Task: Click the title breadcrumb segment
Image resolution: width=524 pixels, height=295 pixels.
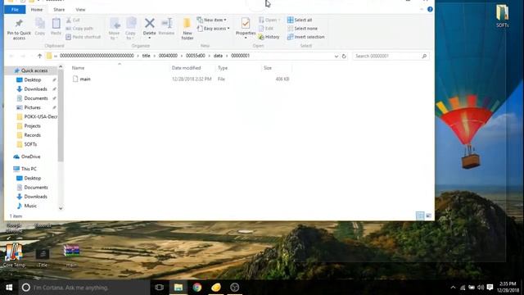Action: click(146, 56)
